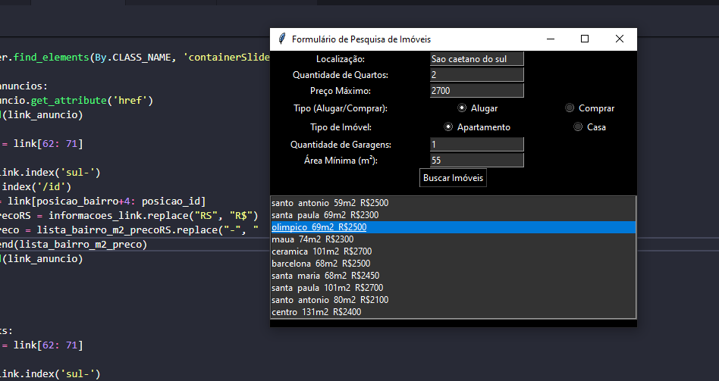Click window title 'Formulário de Pesquisa de Imóveis'
The width and height of the screenshot is (719, 381).
coord(361,39)
